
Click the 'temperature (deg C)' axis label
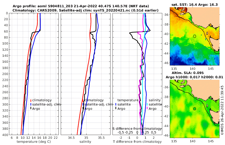pos(34,142)
